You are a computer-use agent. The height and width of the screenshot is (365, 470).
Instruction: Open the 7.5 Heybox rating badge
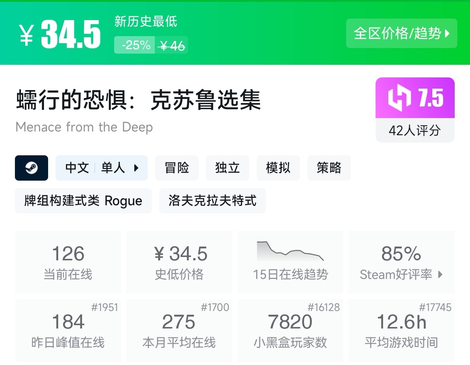[x=415, y=98]
